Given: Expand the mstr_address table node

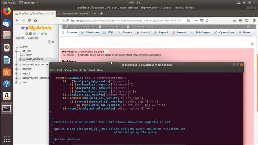Looking at the screenshot, I should pyautogui.click(x=20, y=59).
